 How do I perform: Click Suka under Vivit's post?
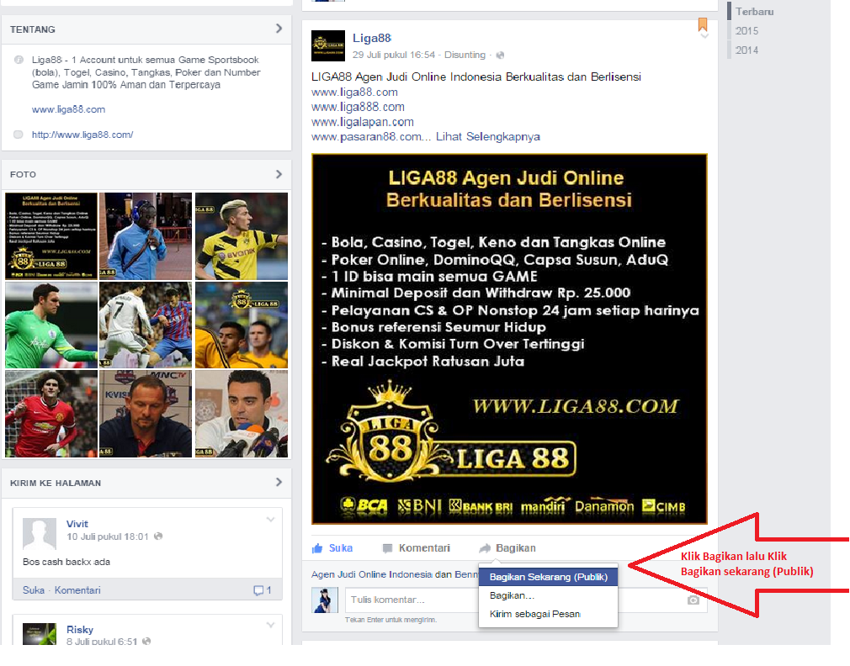tap(34, 590)
